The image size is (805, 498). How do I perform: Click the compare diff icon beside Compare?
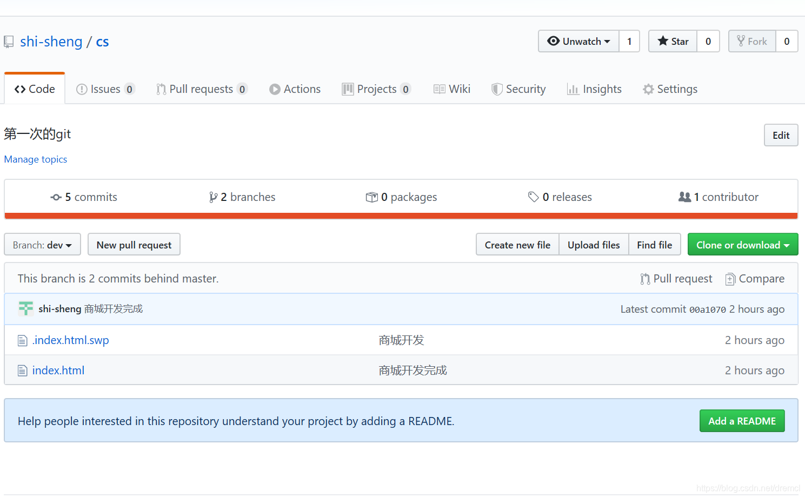click(730, 279)
